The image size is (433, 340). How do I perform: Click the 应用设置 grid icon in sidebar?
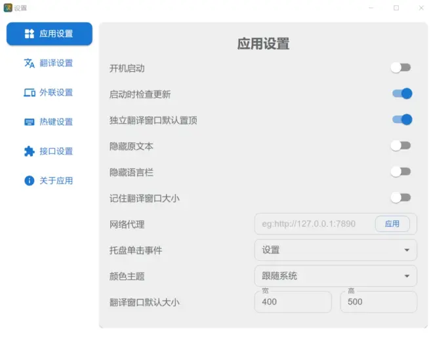(29, 33)
